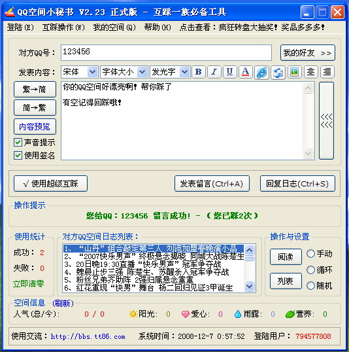Open the font color A icon
Screen dimensions: 349x352
[x=246, y=72]
